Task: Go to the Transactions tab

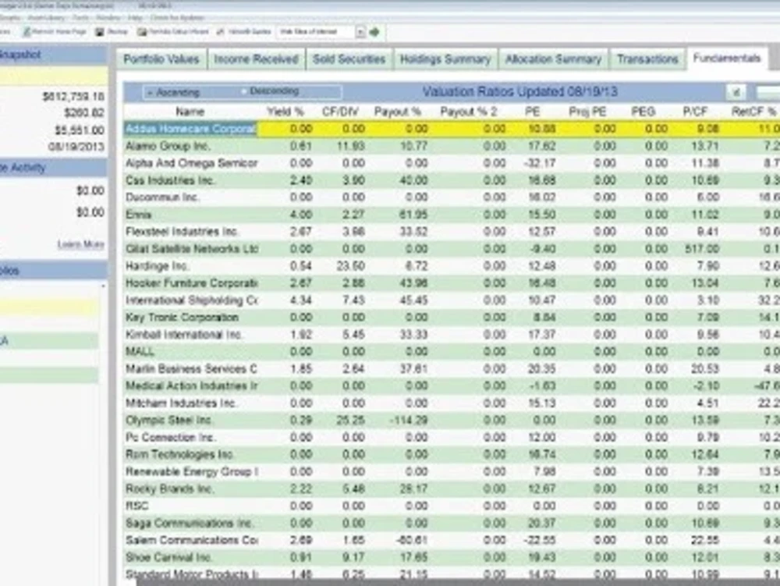Action: coord(647,59)
